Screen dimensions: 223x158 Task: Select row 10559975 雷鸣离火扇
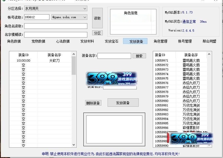180,78
